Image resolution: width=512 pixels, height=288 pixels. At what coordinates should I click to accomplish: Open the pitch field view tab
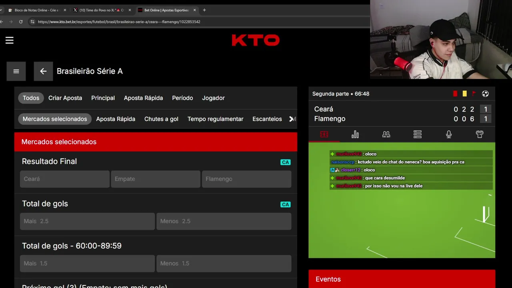click(324, 134)
